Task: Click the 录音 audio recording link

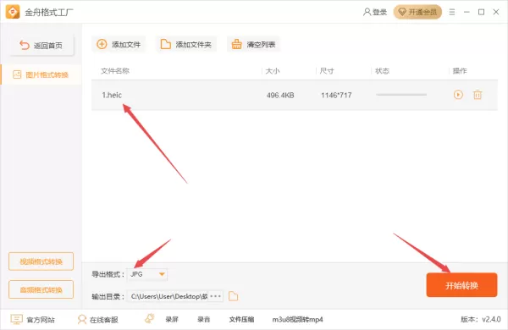Action: click(203, 320)
